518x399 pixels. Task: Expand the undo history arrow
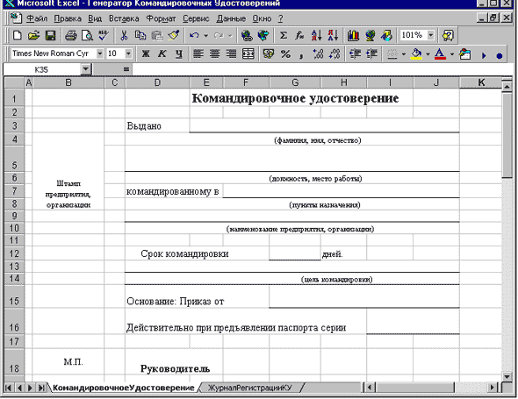point(205,35)
